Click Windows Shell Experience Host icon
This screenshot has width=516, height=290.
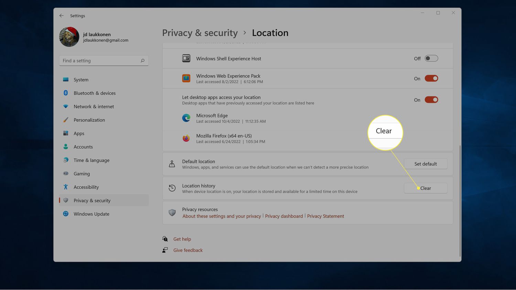(x=186, y=58)
